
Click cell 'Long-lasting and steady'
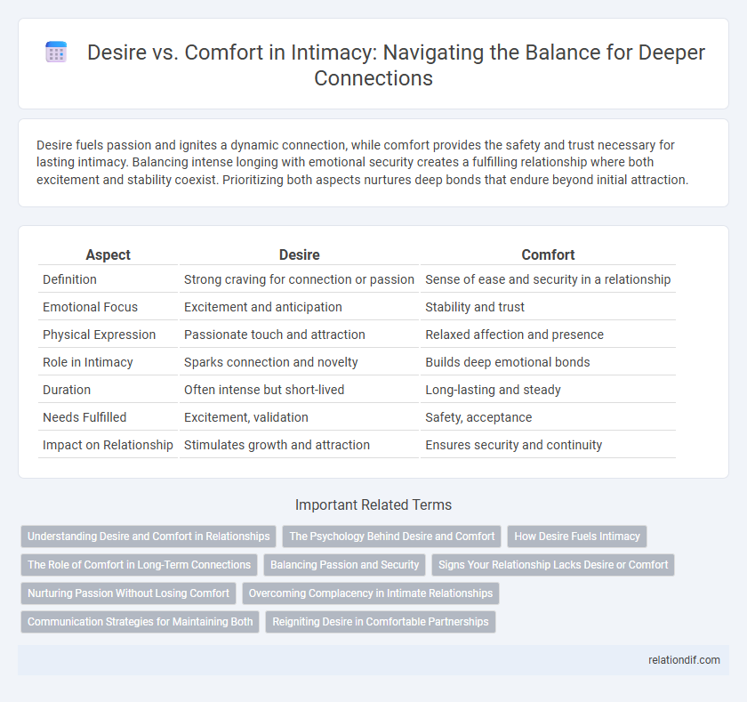(493, 390)
